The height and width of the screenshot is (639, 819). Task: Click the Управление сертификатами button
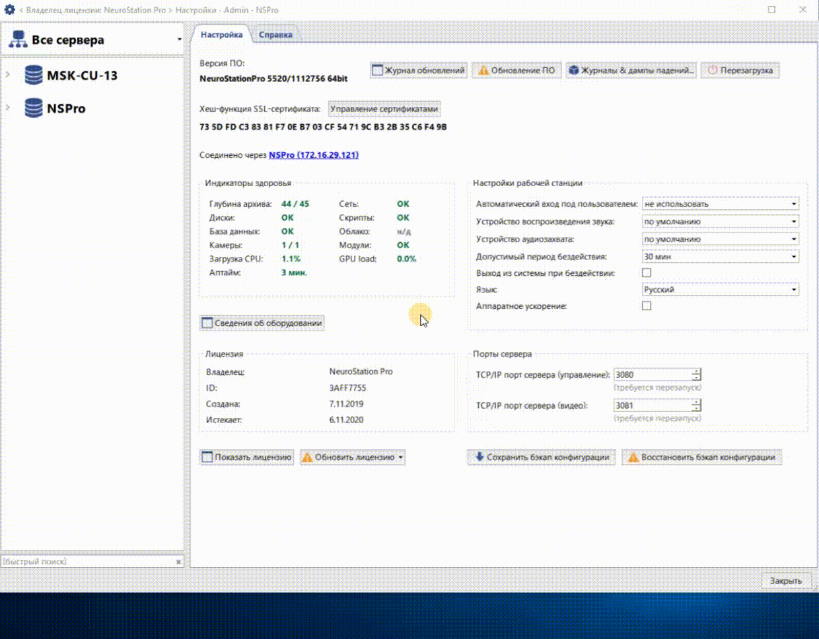pos(384,109)
